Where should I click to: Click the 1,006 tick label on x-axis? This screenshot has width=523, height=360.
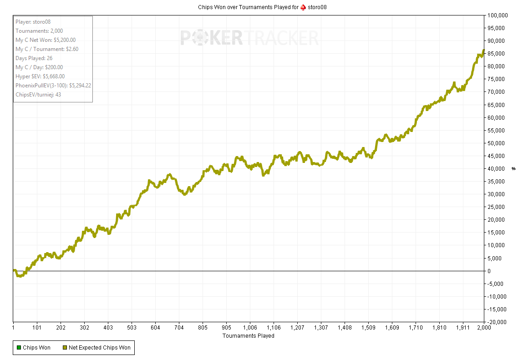click(250, 327)
